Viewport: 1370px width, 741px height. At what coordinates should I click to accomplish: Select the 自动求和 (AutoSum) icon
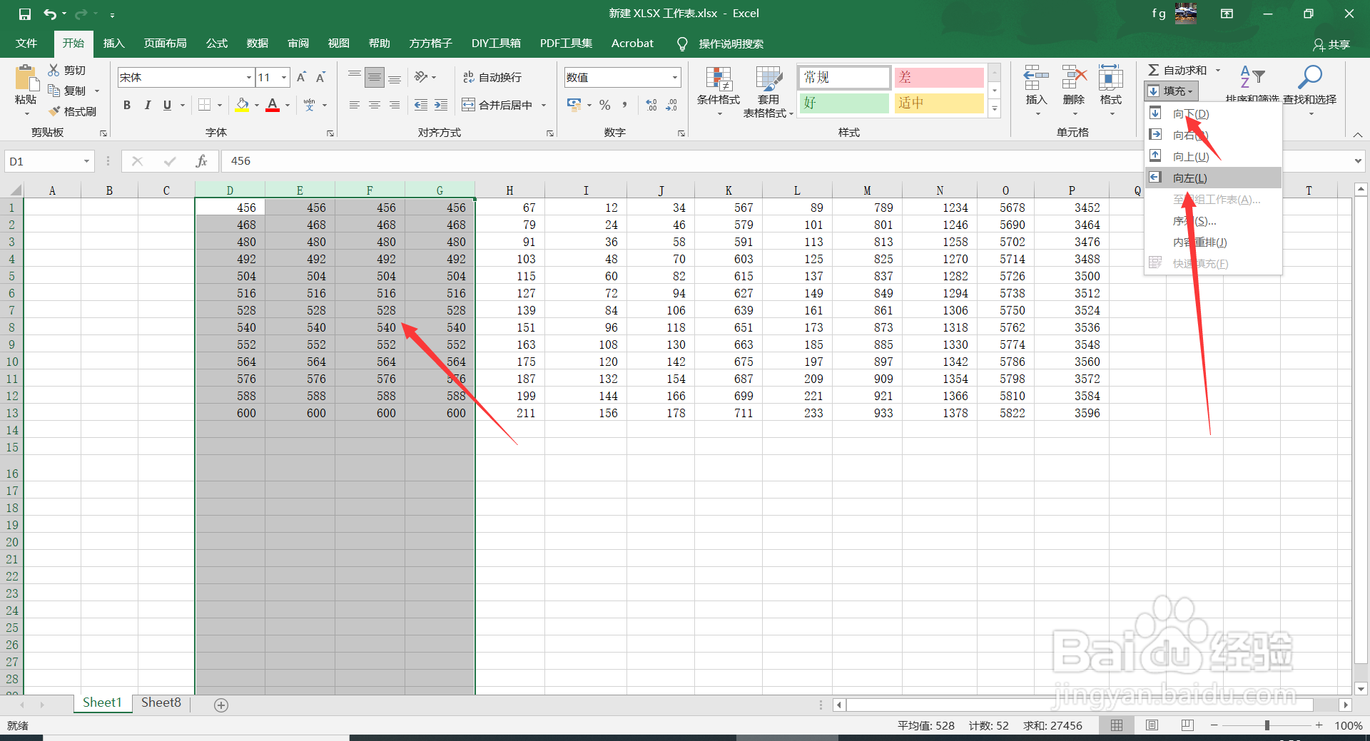point(1177,70)
